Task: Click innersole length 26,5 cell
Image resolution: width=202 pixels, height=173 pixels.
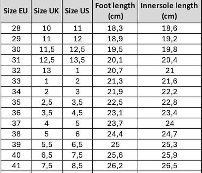Action: click(169, 165)
